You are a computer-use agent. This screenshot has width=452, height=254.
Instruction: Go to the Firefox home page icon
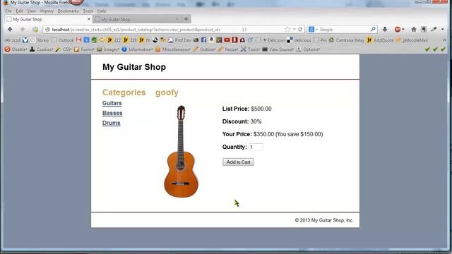[414, 30]
